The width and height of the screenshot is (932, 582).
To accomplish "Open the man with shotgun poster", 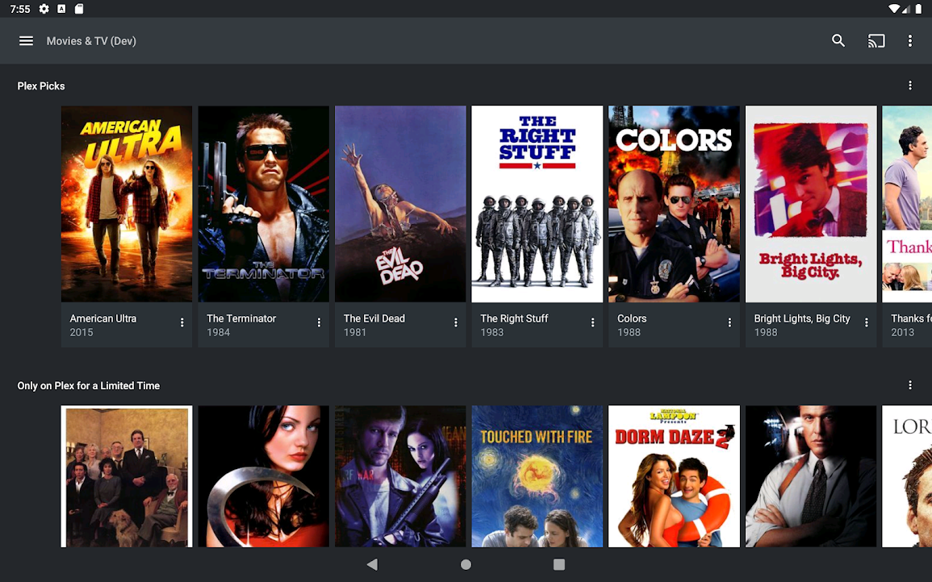I will tap(400, 476).
